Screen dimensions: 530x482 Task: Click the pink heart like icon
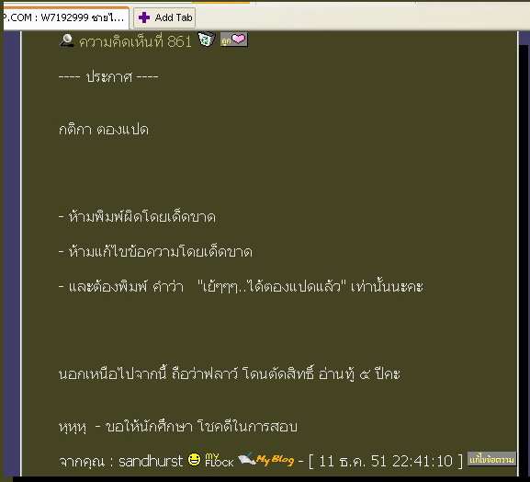(x=234, y=40)
